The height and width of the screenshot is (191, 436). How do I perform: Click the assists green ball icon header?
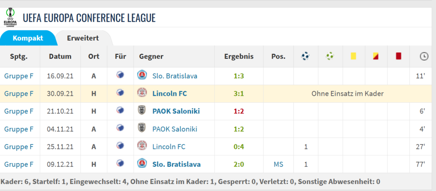[x=330, y=56]
